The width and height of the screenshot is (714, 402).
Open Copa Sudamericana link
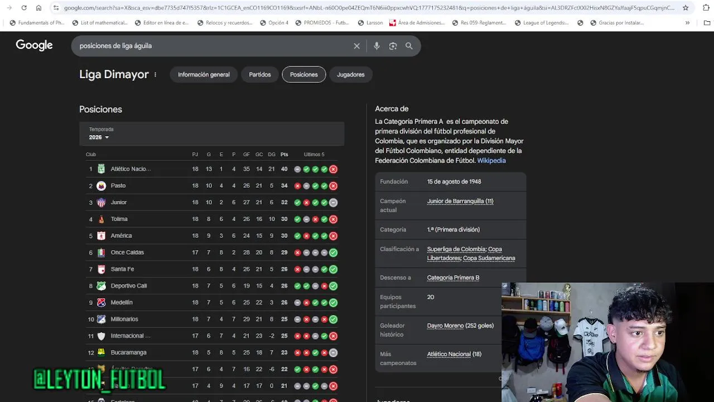[x=489, y=259]
